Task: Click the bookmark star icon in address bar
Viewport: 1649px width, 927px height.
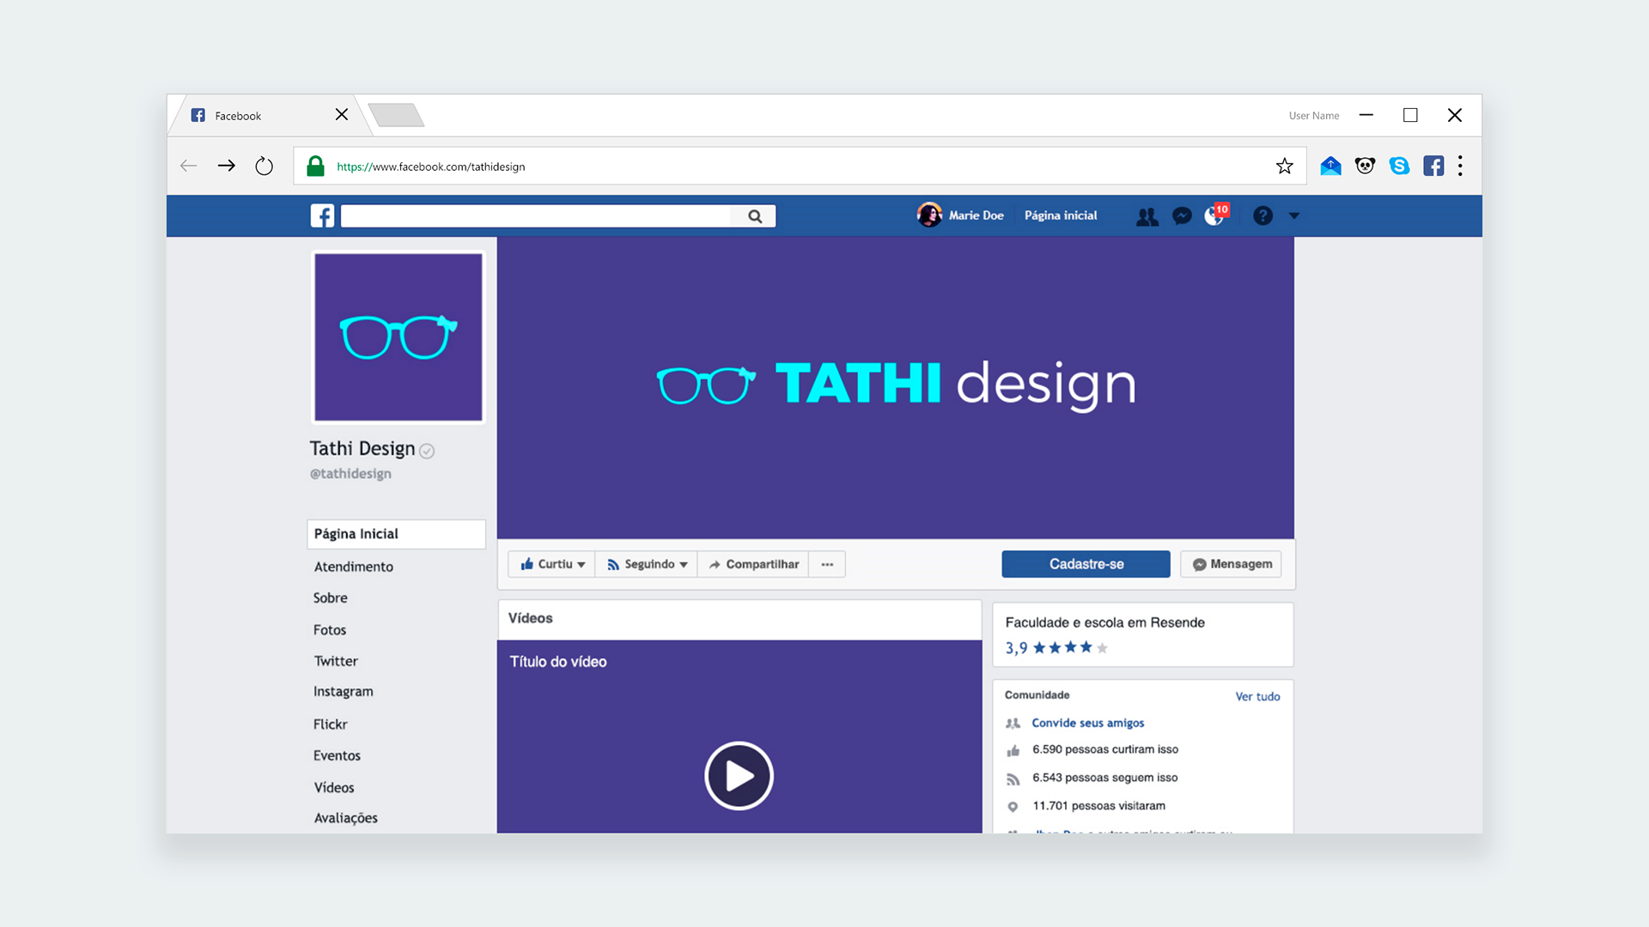Action: (x=1284, y=166)
